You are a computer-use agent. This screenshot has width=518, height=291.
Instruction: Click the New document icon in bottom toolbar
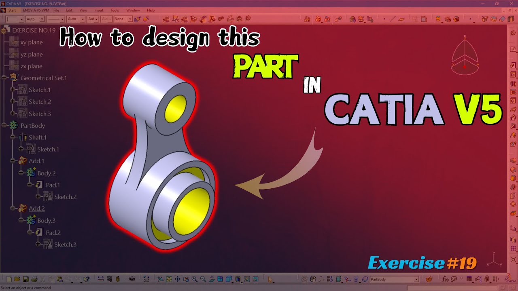[x=8, y=279]
